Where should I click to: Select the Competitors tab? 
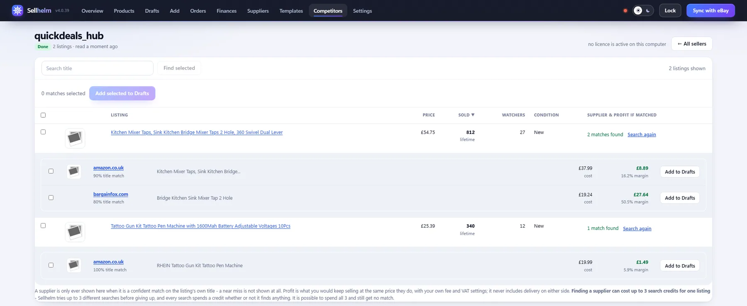(328, 11)
